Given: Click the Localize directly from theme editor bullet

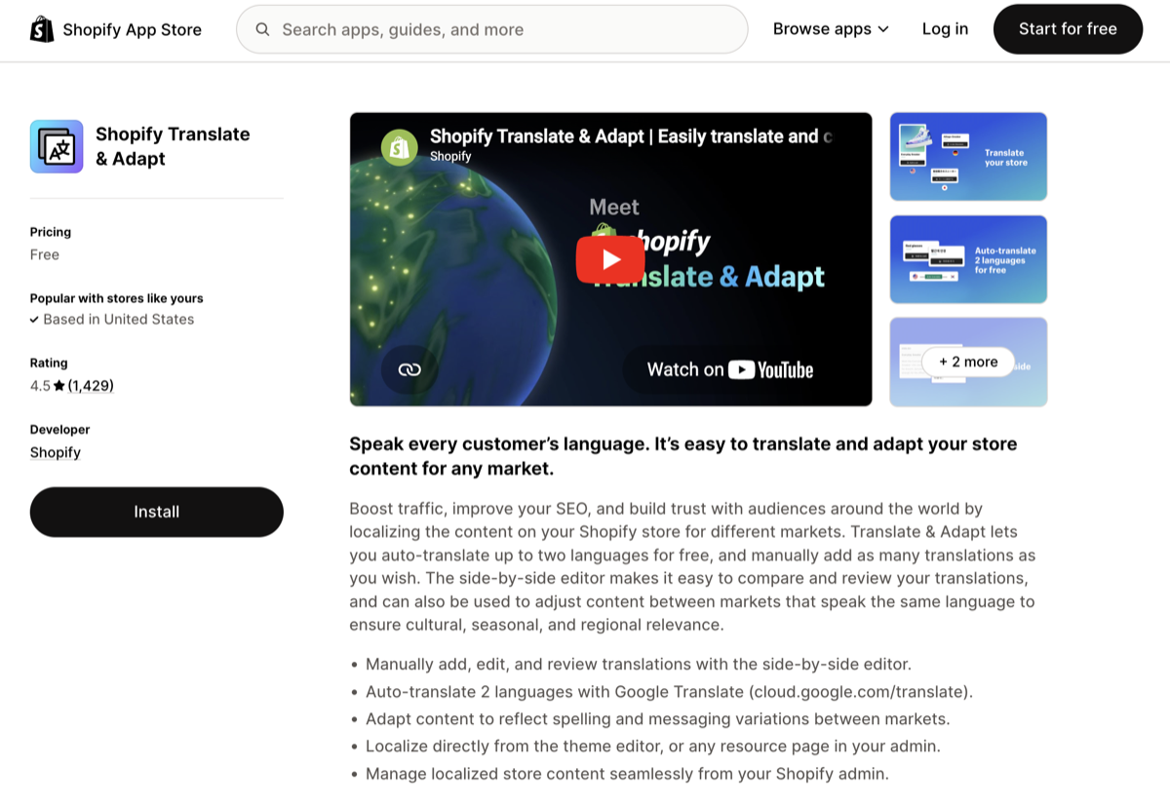Looking at the screenshot, I should click(x=652, y=747).
